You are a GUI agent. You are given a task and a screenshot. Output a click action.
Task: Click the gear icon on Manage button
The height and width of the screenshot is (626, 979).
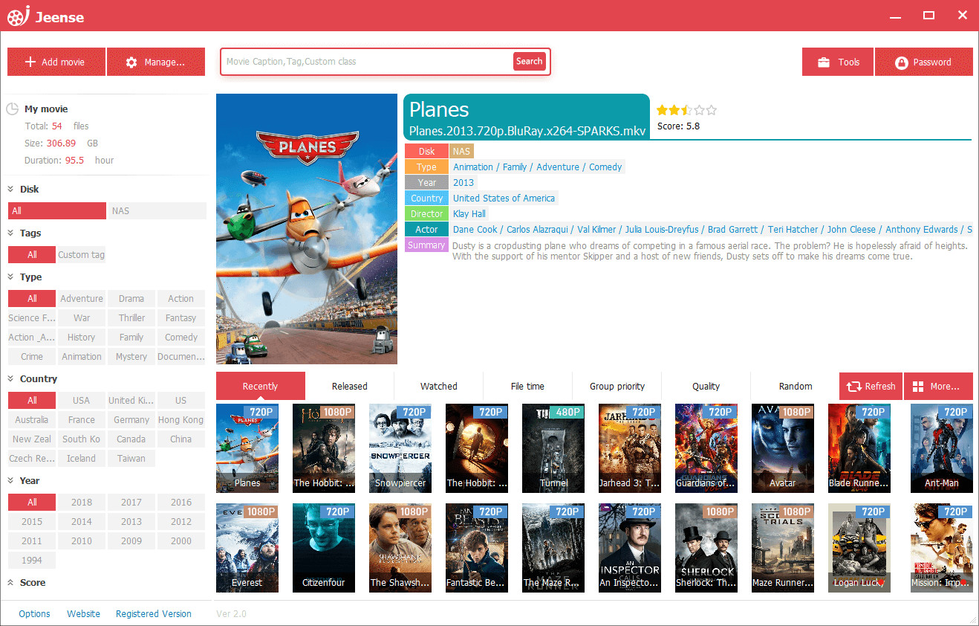pyautogui.click(x=131, y=62)
